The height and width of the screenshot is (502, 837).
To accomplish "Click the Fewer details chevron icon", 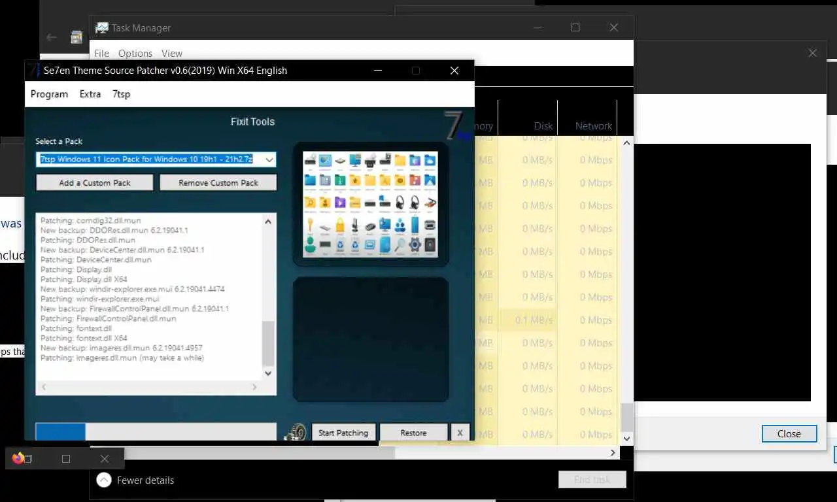I will (103, 480).
